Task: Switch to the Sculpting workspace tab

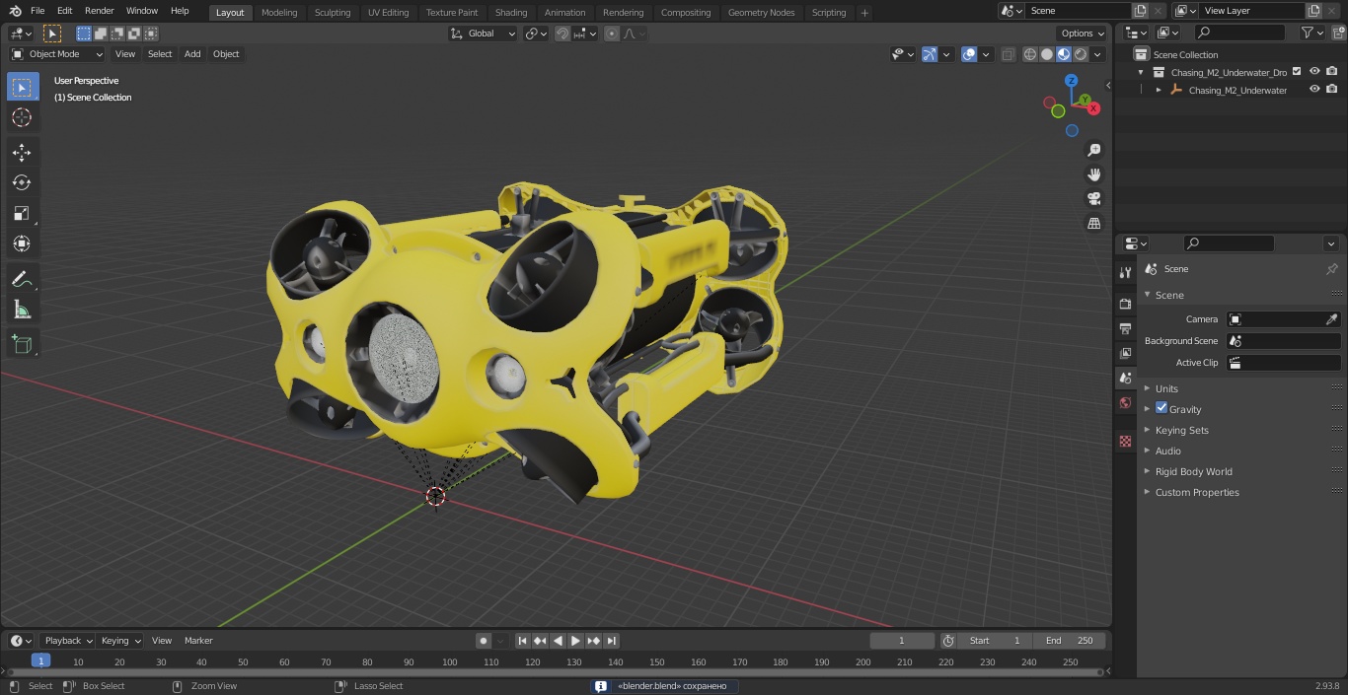Action: (x=333, y=12)
